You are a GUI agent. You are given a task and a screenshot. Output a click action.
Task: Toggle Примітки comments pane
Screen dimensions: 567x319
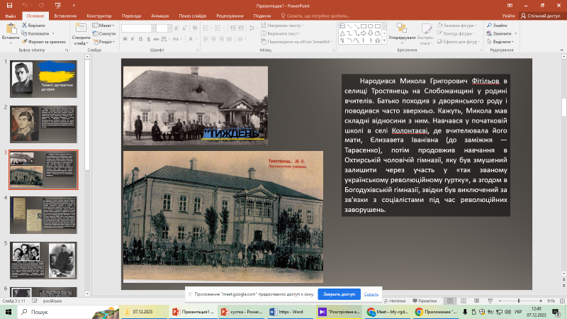425,301
